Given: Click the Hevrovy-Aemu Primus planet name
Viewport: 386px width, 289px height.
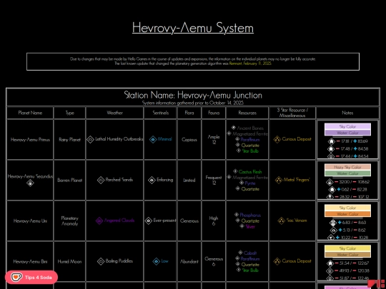Looking at the screenshot, I should (30, 140).
